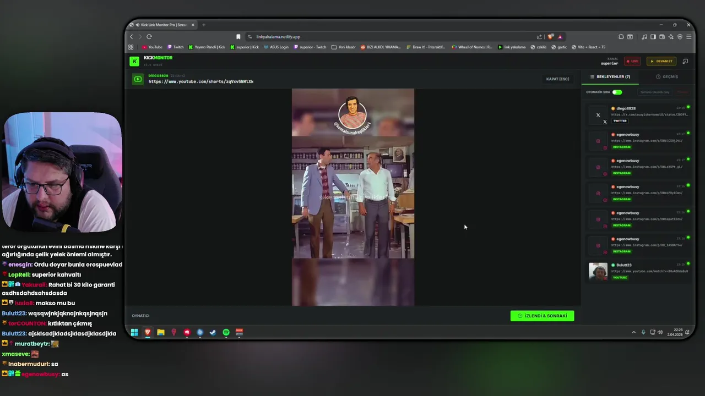Screen dimensions: 705x396
Task: Select Bulutt23's YouTube queue item
Action: [x=638, y=271]
